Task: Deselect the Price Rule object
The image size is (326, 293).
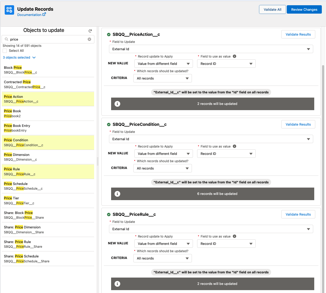Action: 48,171
